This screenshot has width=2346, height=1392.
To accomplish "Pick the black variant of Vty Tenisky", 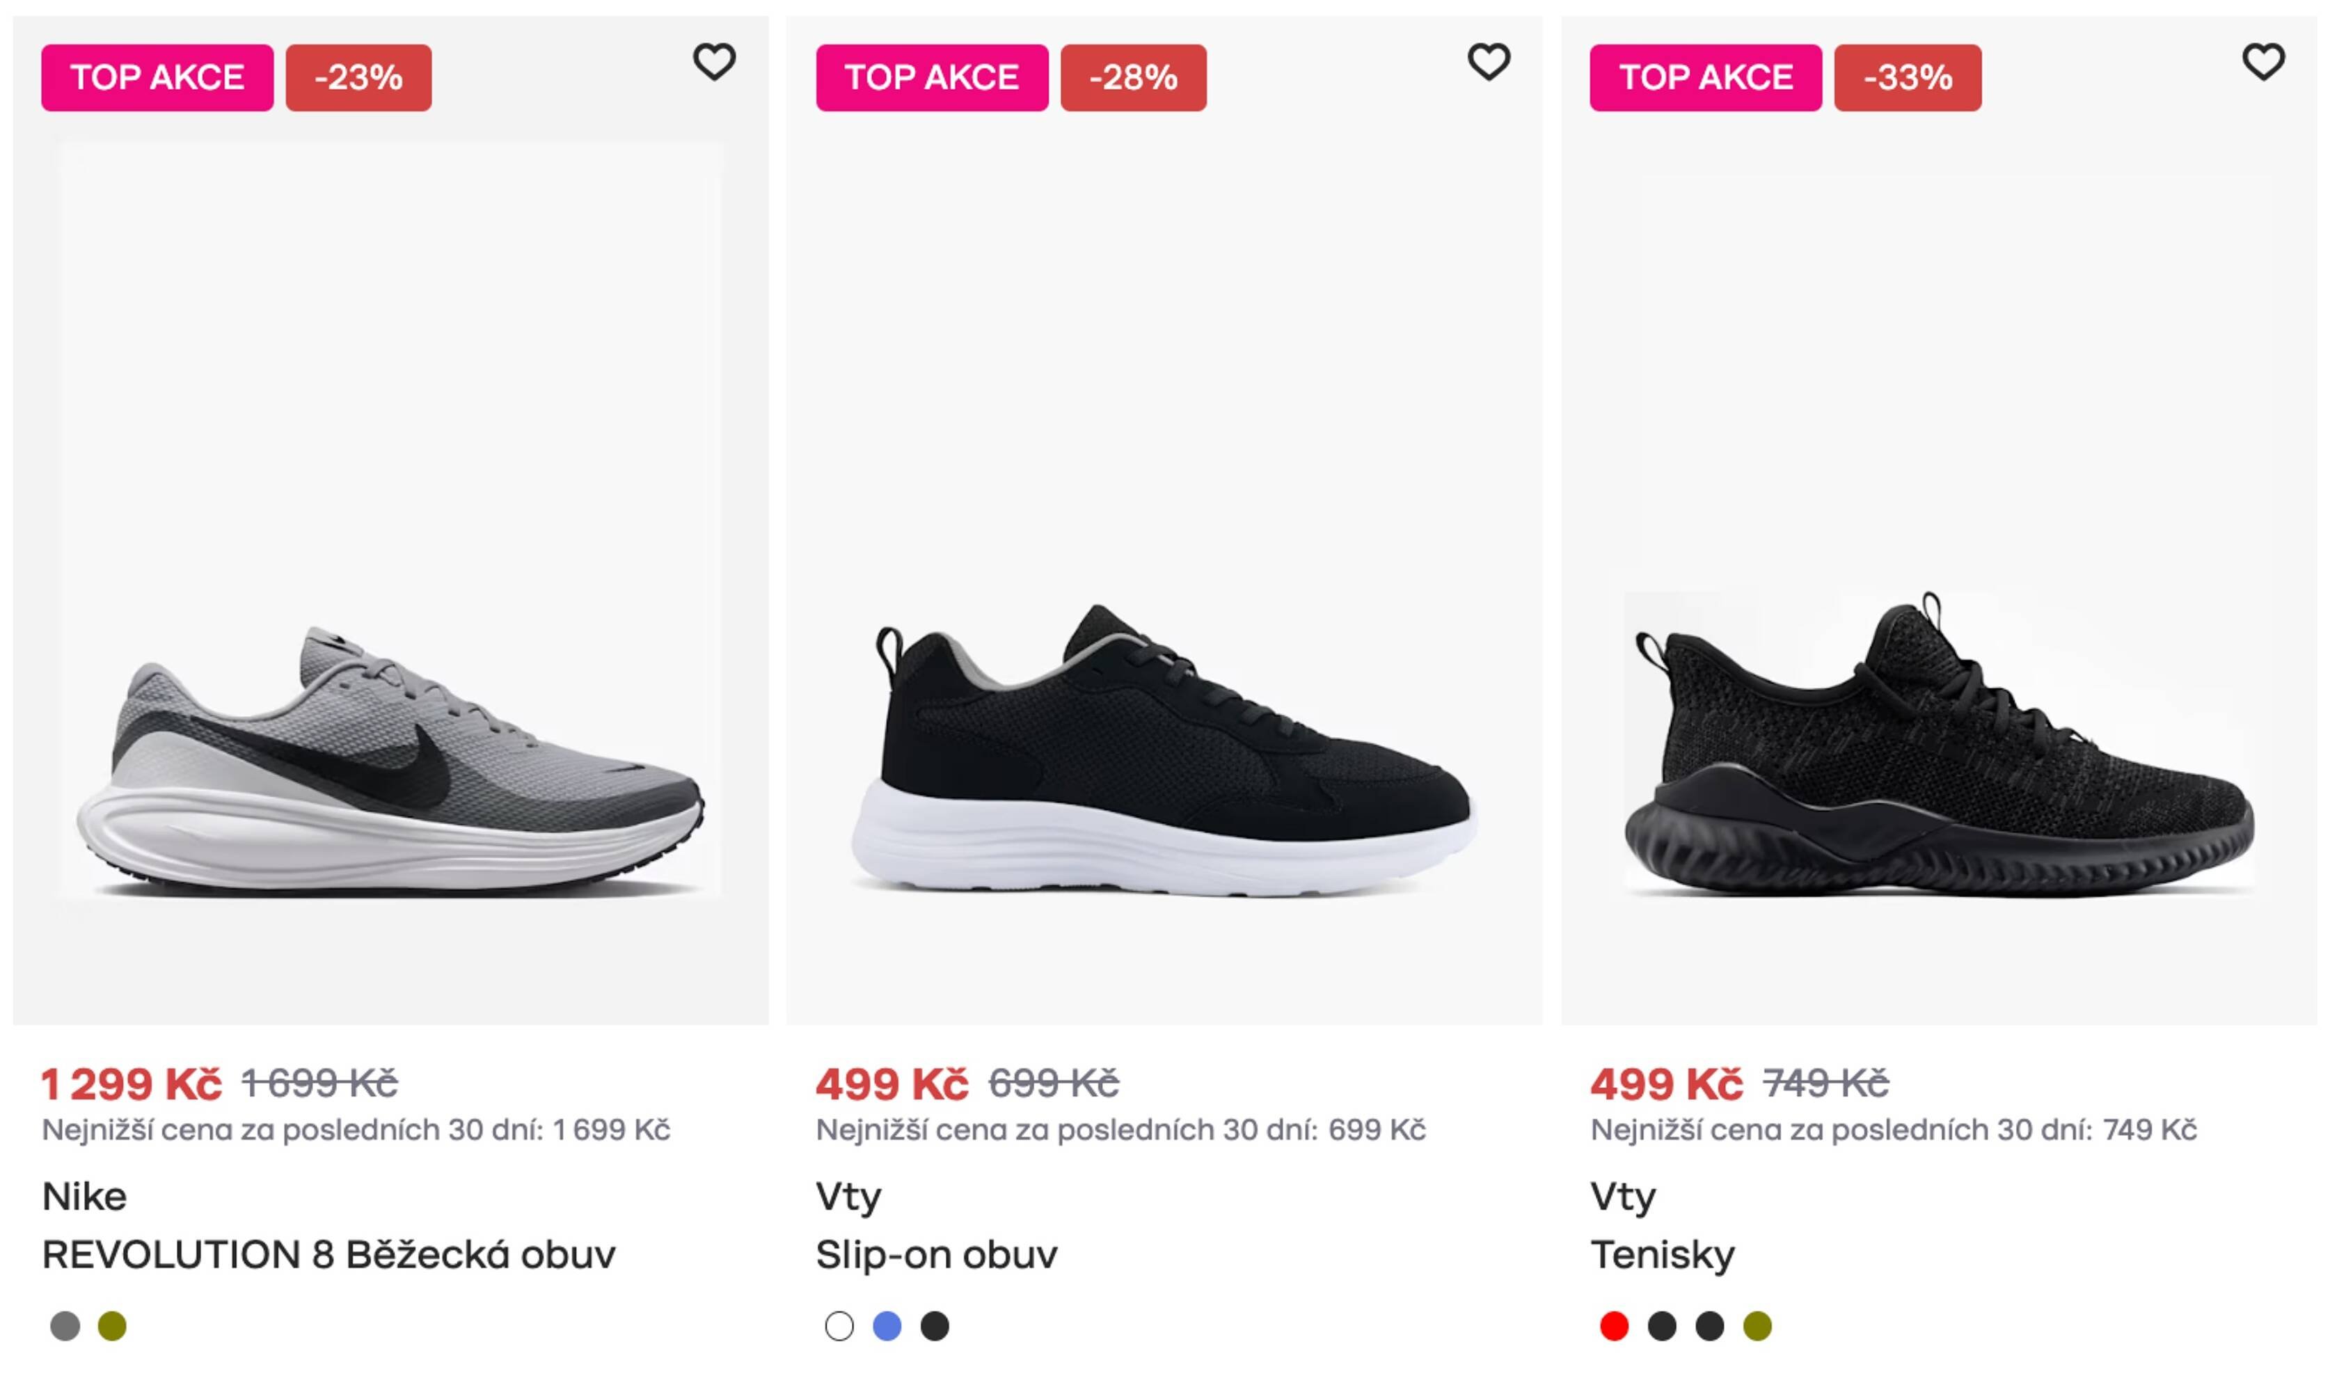I will [x=1663, y=1327].
